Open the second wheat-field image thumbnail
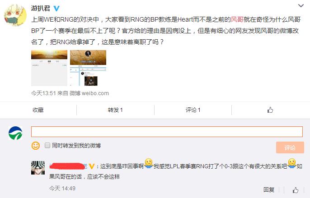Viewport: 310px width, 198px height. click(88, 68)
